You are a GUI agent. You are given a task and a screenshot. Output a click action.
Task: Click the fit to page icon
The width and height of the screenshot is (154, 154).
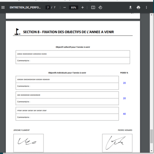click(93, 7)
